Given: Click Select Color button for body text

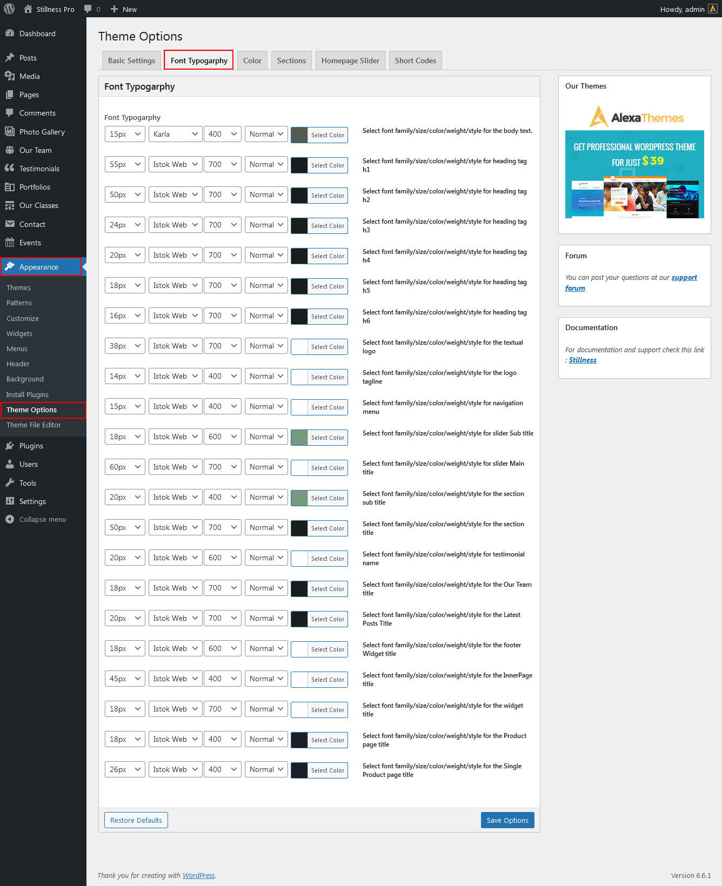Looking at the screenshot, I should tap(327, 135).
